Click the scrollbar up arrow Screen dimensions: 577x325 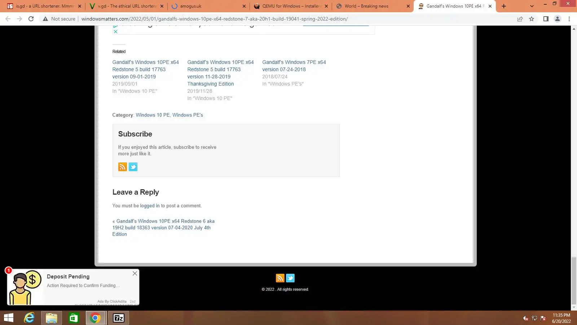[574, 29]
